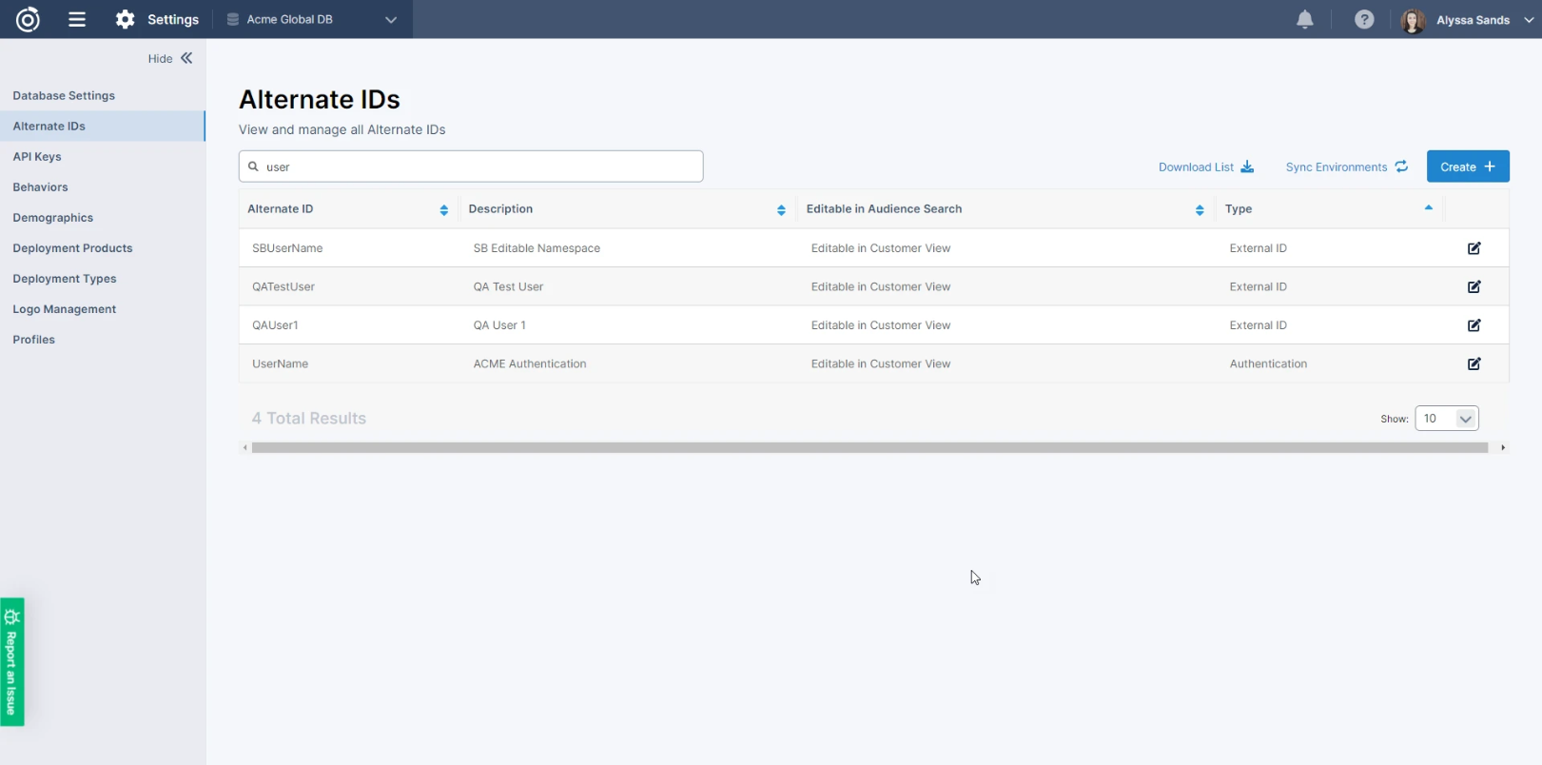This screenshot has width=1542, height=765.
Task: Click the home logo icon
Action: (x=29, y=20)
